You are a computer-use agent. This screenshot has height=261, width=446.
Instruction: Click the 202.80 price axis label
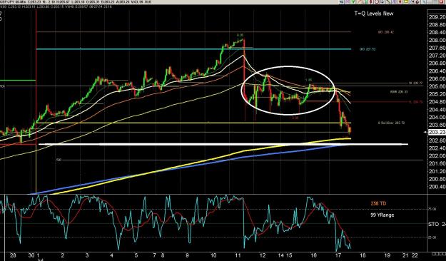click(x=437, y=140)
